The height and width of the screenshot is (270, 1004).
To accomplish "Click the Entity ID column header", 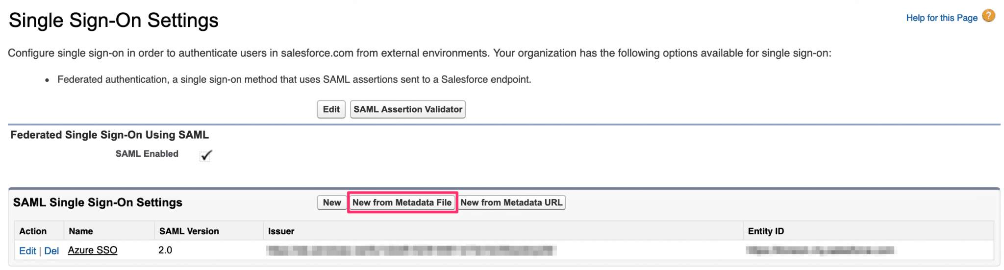I will 766,231.
